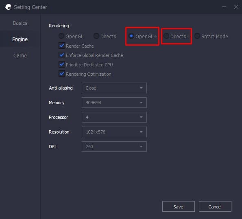The height and width of the screenshot is (219, 242).
Task: Expand the Resolution 1024x576 dropdown
Action: (114, 132)
